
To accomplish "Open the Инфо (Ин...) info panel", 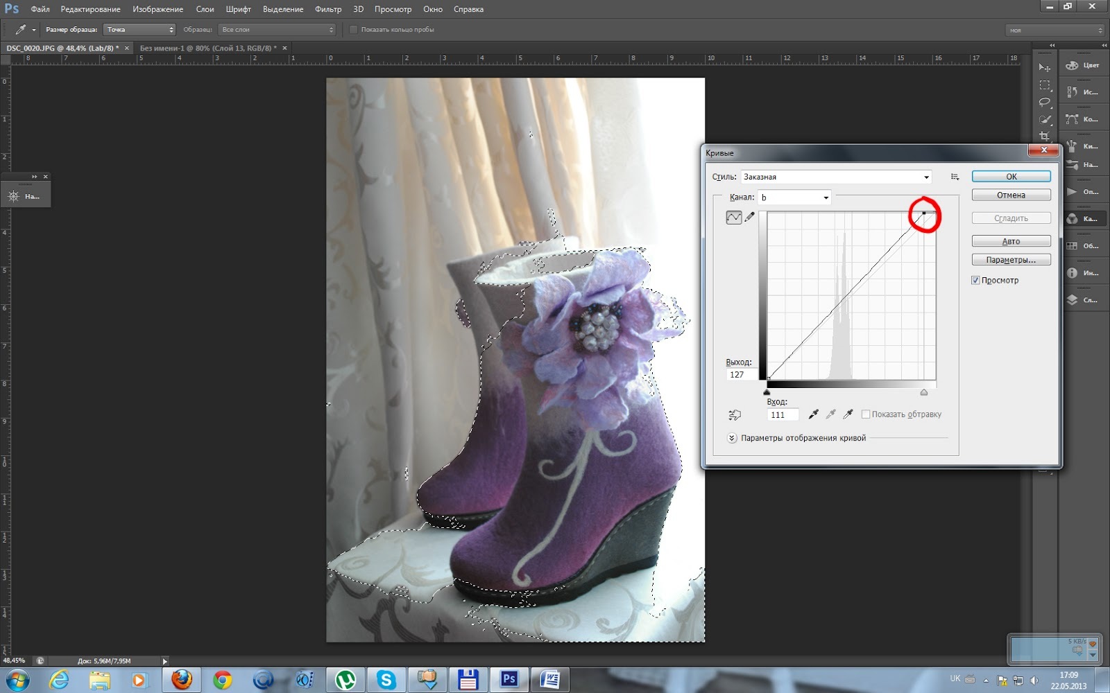I will click(x=1082, y=272).
